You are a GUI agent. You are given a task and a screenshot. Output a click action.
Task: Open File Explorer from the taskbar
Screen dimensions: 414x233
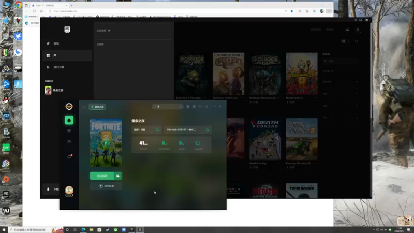(92, 230)
